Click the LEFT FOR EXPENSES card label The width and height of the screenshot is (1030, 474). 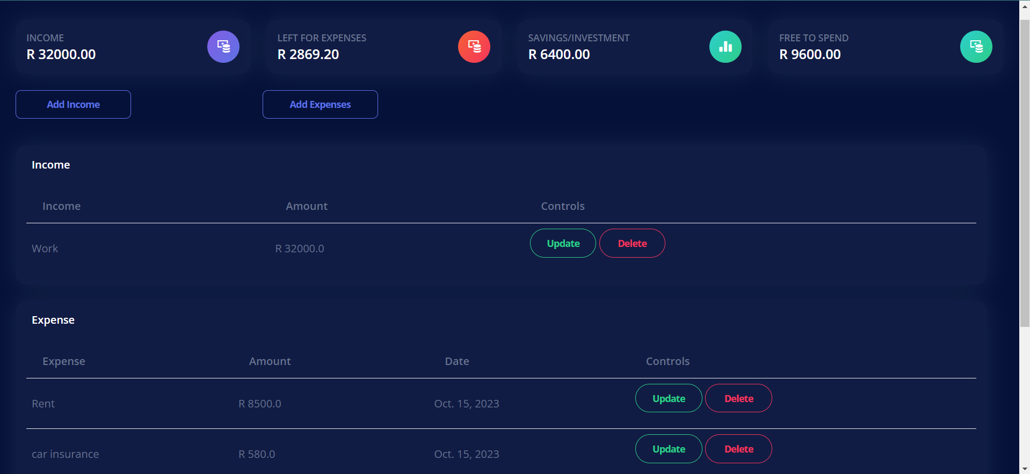(x=322, y=38)
